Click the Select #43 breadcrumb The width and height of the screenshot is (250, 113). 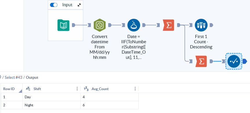(x=14, y=77)
